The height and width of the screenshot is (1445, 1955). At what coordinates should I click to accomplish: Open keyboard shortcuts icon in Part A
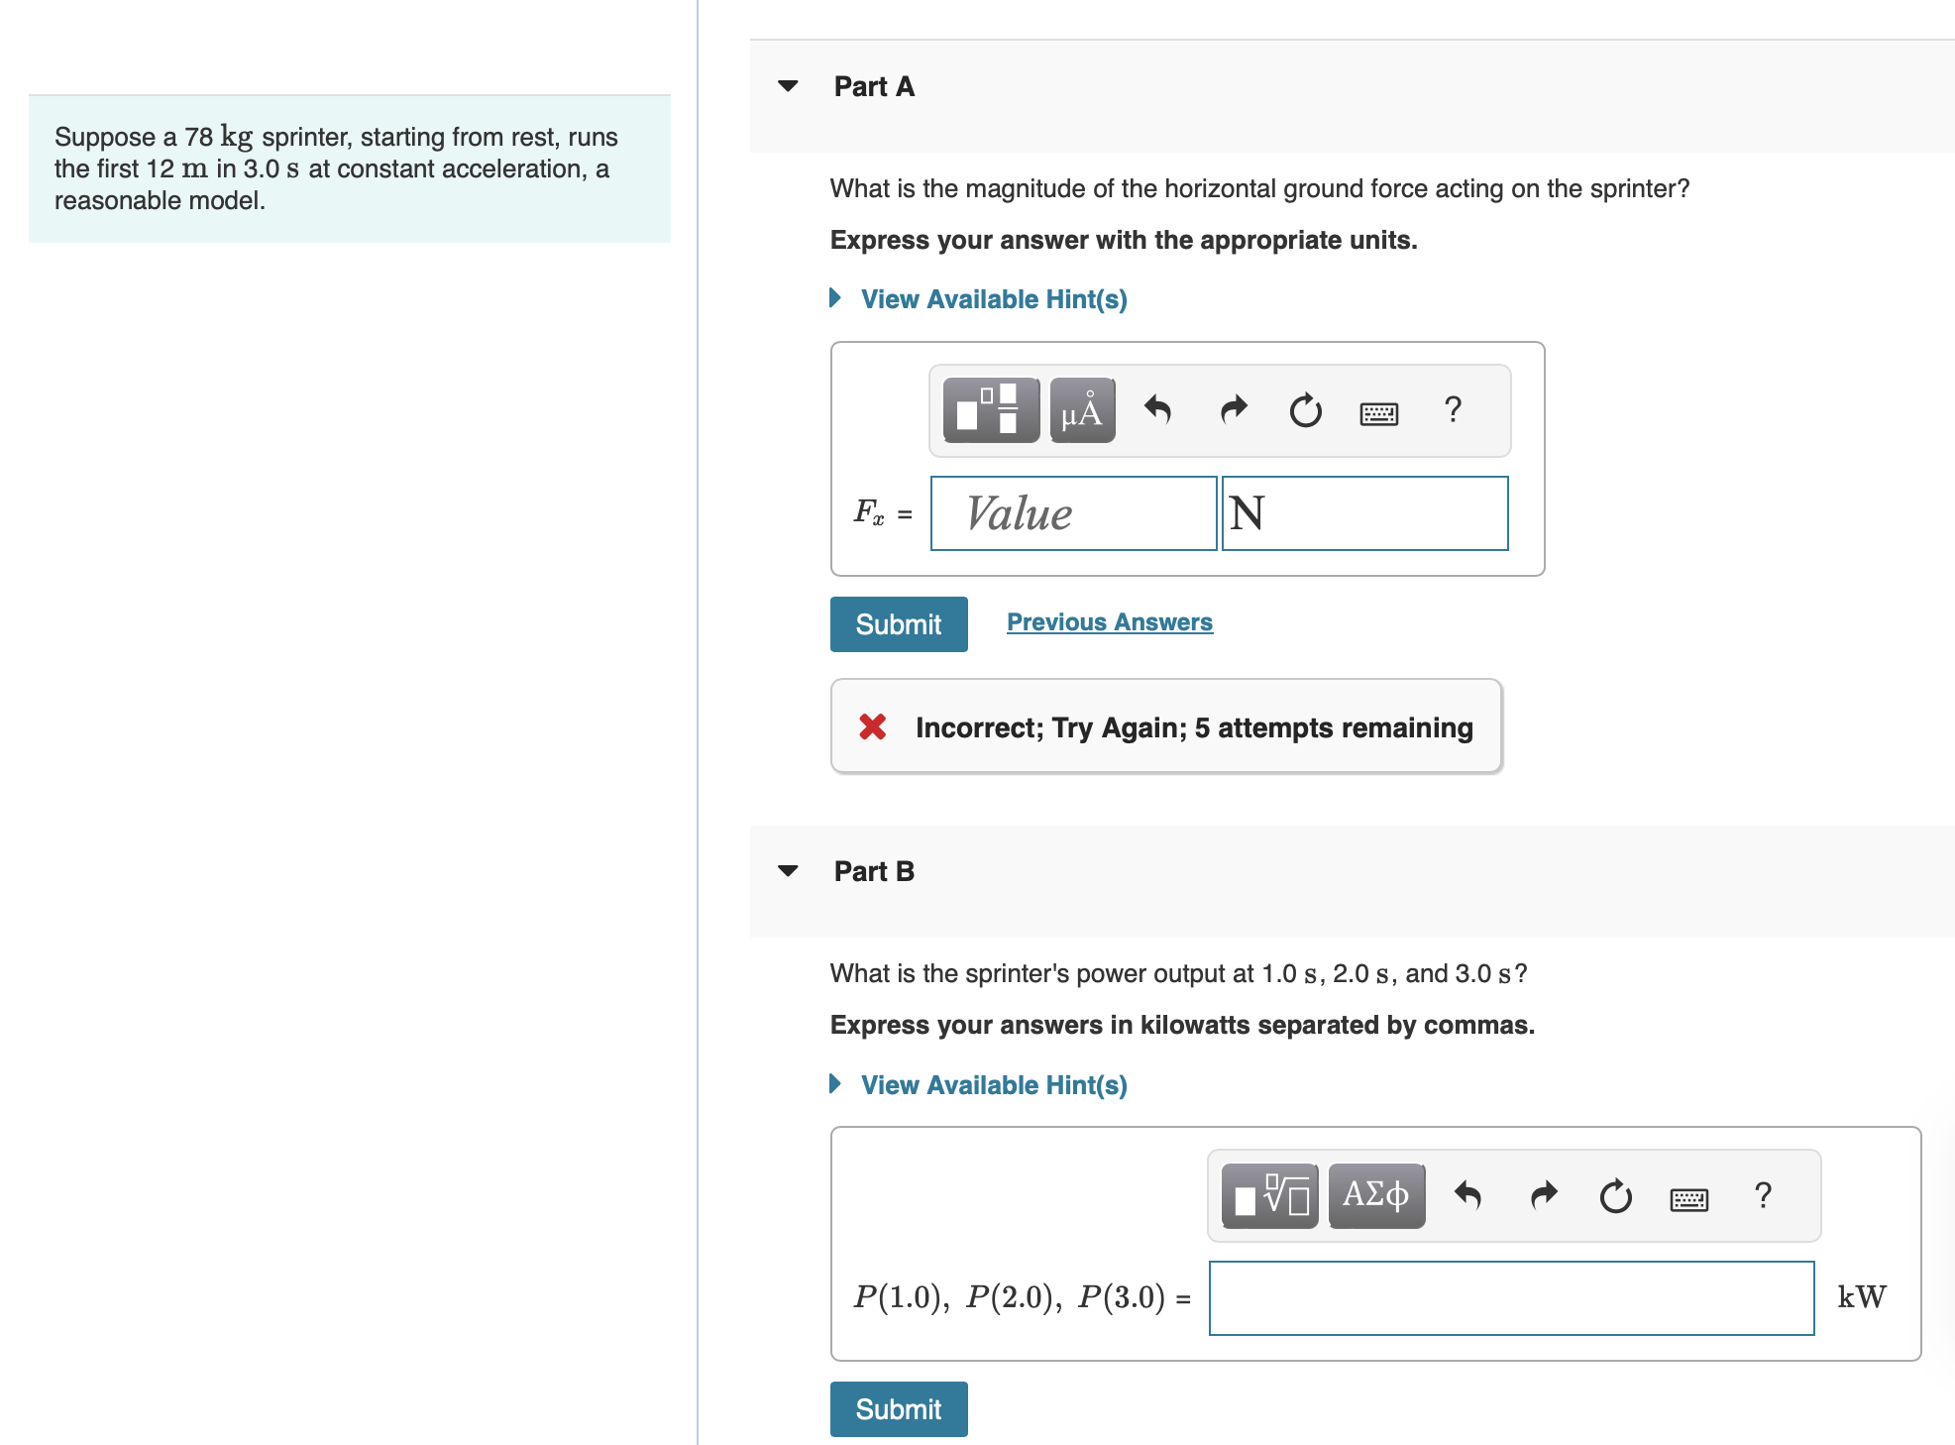pos(1379,413)
